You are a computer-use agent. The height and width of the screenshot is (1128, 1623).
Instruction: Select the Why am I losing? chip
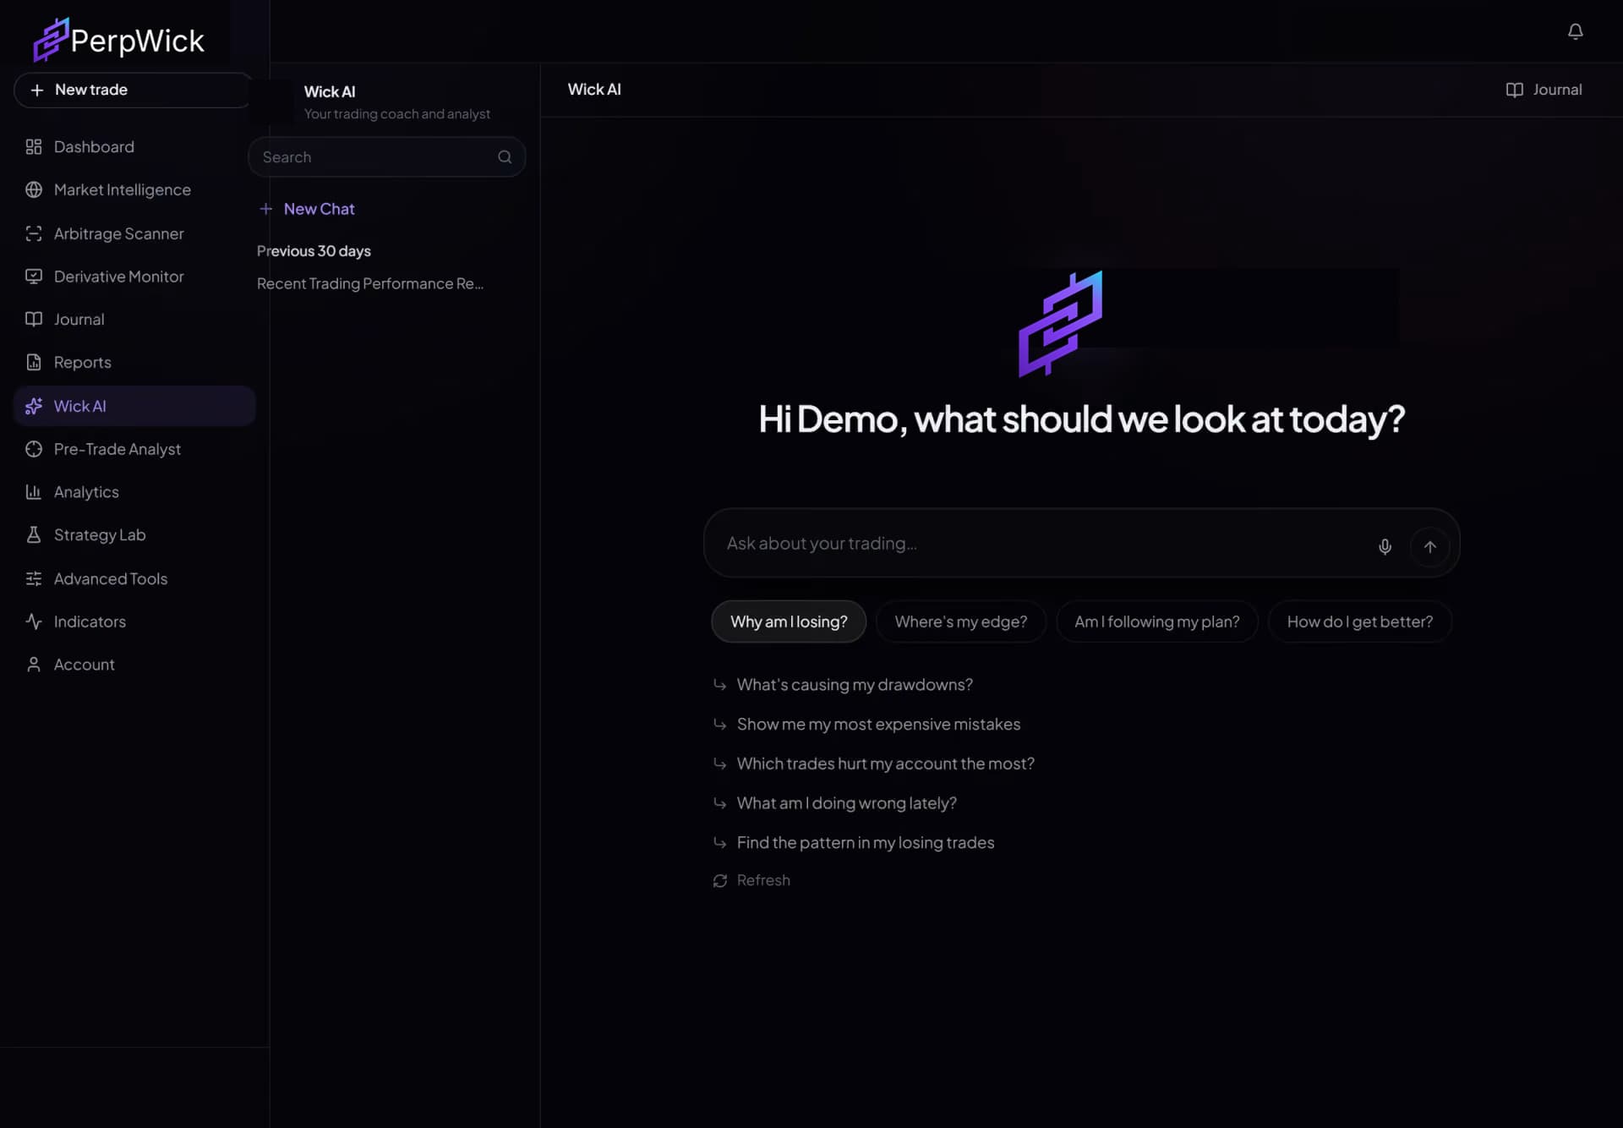(x=789, y=621)
